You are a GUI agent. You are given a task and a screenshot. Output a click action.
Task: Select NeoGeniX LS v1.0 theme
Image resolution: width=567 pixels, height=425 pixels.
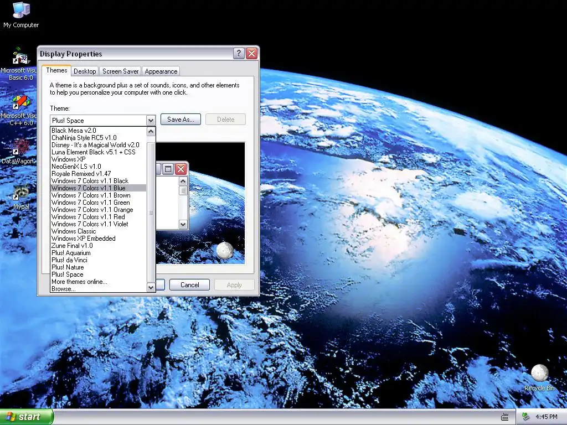[x=99, y=167]
